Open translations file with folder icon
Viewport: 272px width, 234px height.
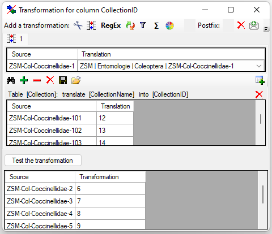76,80
